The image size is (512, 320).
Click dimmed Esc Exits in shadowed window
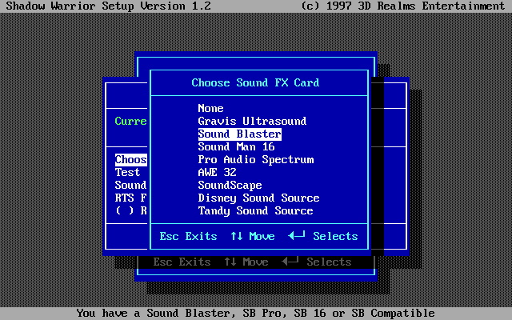point(182,262)
